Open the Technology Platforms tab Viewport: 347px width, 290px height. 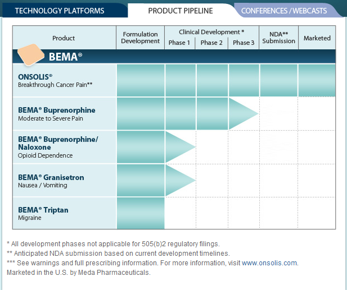pos(60,11)
